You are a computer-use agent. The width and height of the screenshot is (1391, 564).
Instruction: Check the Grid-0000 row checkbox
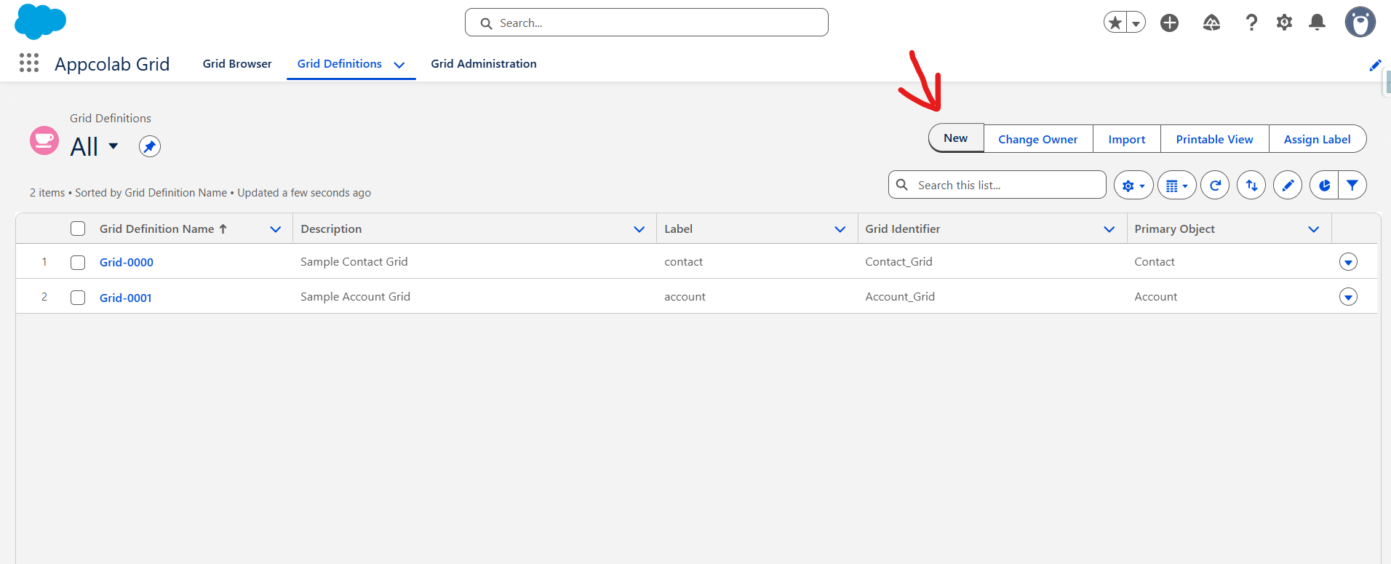(x=78, y=262)
